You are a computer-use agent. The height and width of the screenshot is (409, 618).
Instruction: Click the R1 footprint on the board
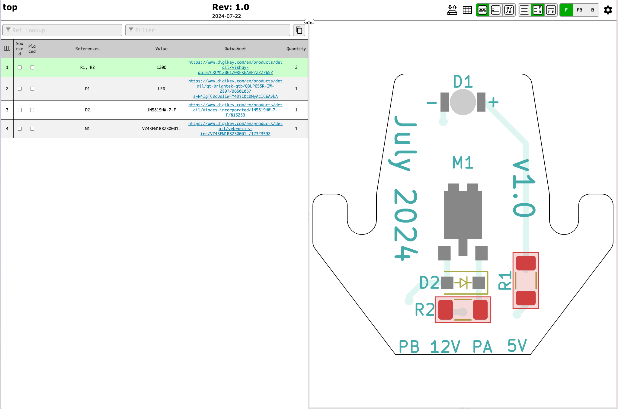point(526,280)
